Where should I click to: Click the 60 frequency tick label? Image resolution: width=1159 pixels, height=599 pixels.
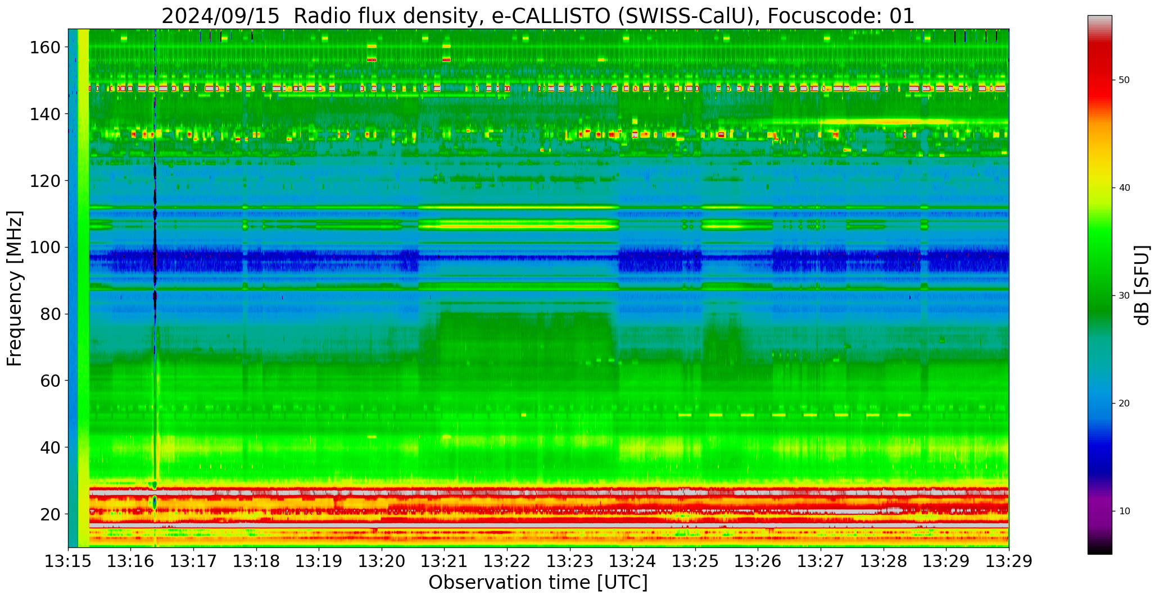pos(50,381)
